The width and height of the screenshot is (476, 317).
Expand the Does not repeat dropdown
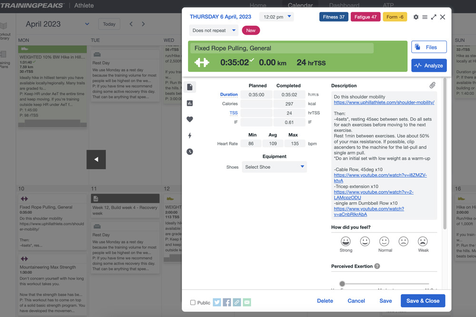pos(214,30)
